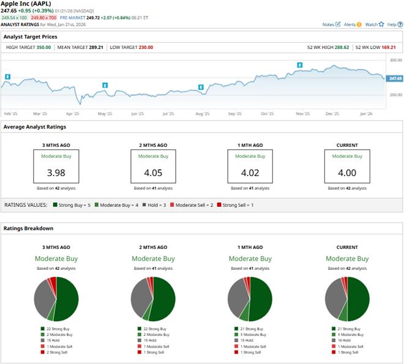The image size is (404, 364).
Task: Click the earnings marker near Aug '25
Action: click(x=201, y=87)
